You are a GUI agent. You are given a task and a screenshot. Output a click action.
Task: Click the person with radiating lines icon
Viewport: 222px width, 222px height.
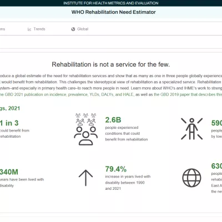[192, 129]
